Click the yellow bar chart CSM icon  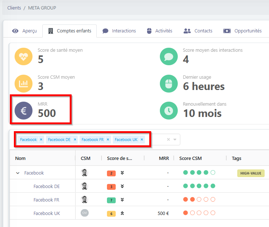[x=23, y=83]
